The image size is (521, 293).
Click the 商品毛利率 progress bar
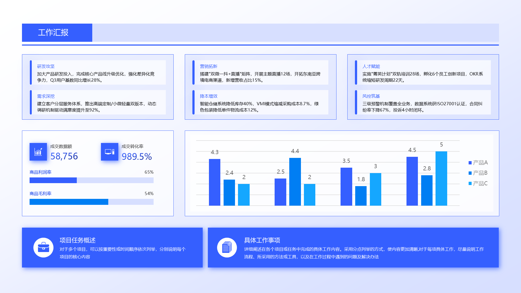pos(91,202)
